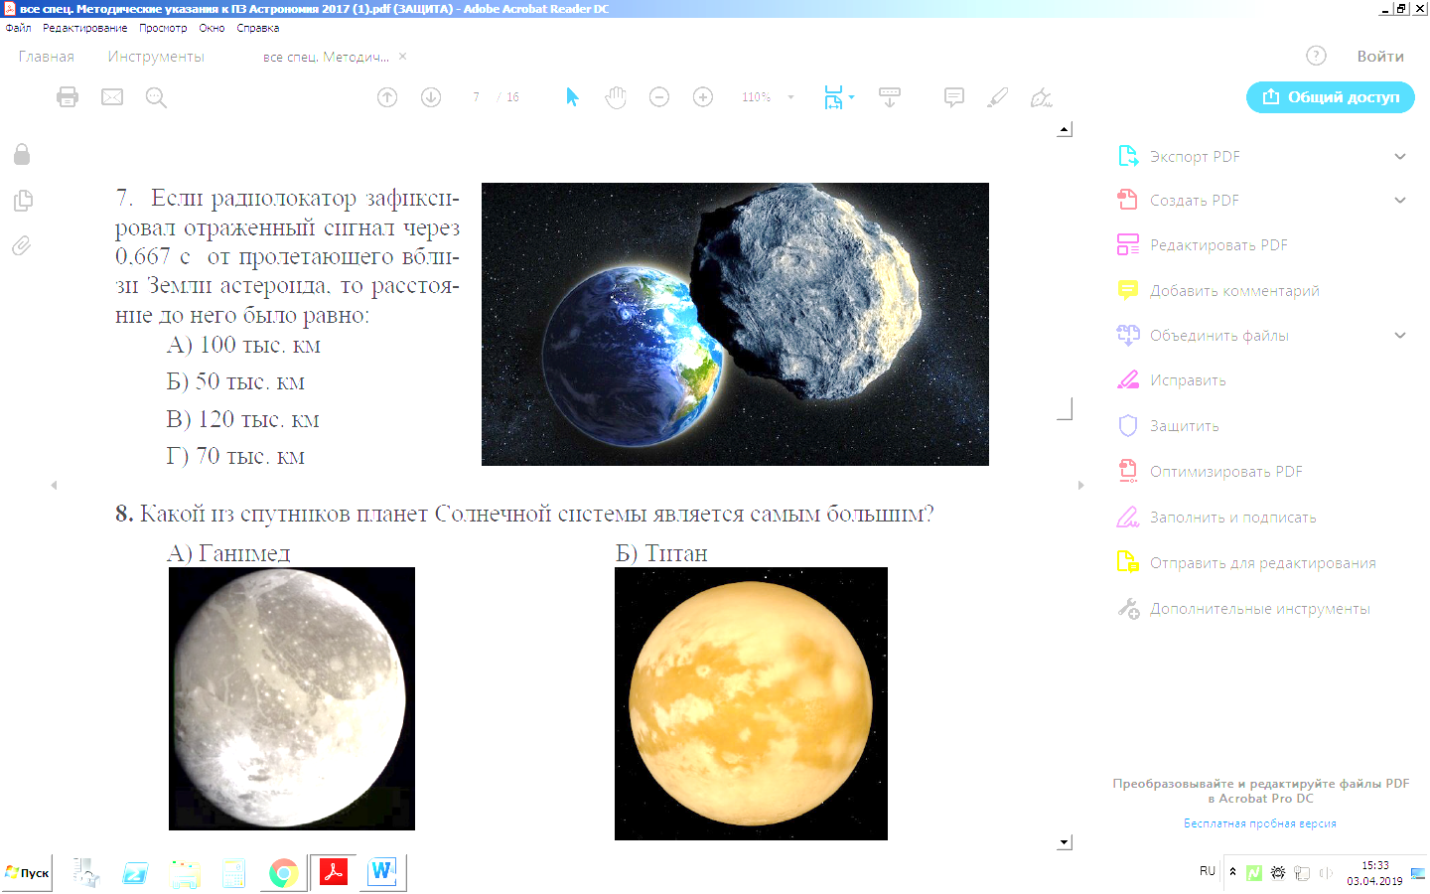Image resolution: width=1430 pixels, height=894 pixels.
Task: Expand the Экспорт PDF section
Action: click(x=1400, y=157)
